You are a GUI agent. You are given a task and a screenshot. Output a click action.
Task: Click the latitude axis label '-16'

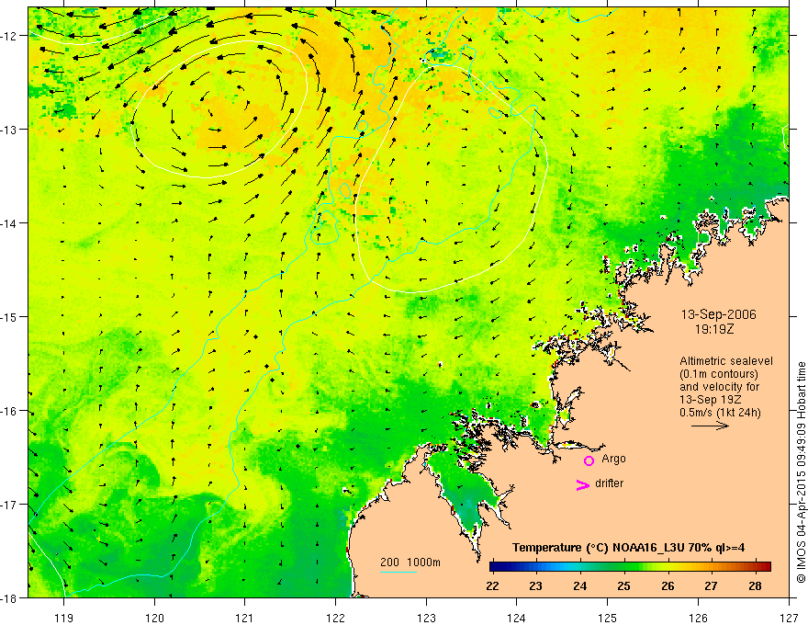[10, 411]
